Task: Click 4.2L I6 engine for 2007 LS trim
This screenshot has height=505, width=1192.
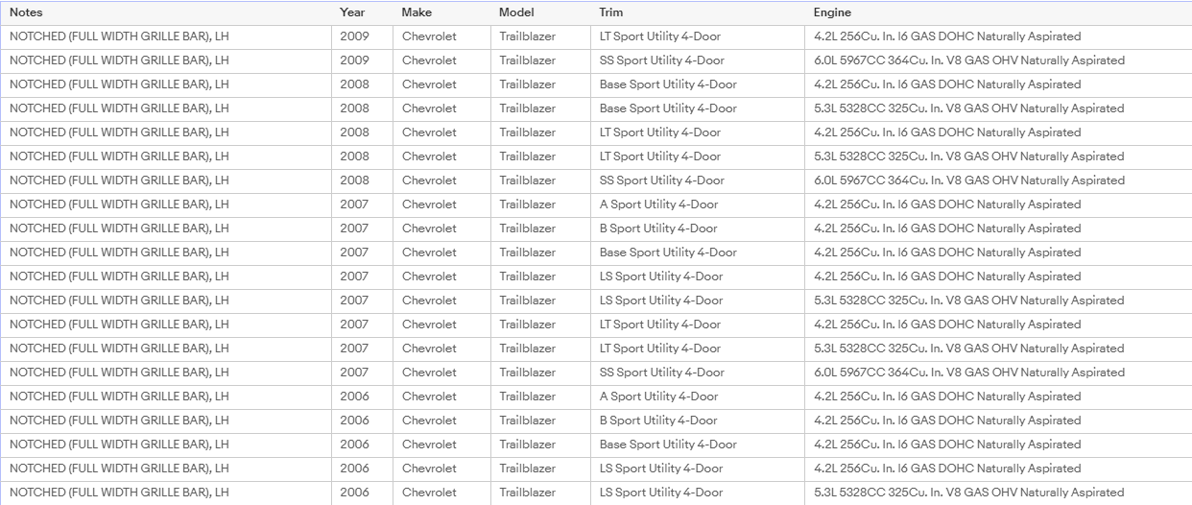Action: pyautogui.click(x=947, y=277)
